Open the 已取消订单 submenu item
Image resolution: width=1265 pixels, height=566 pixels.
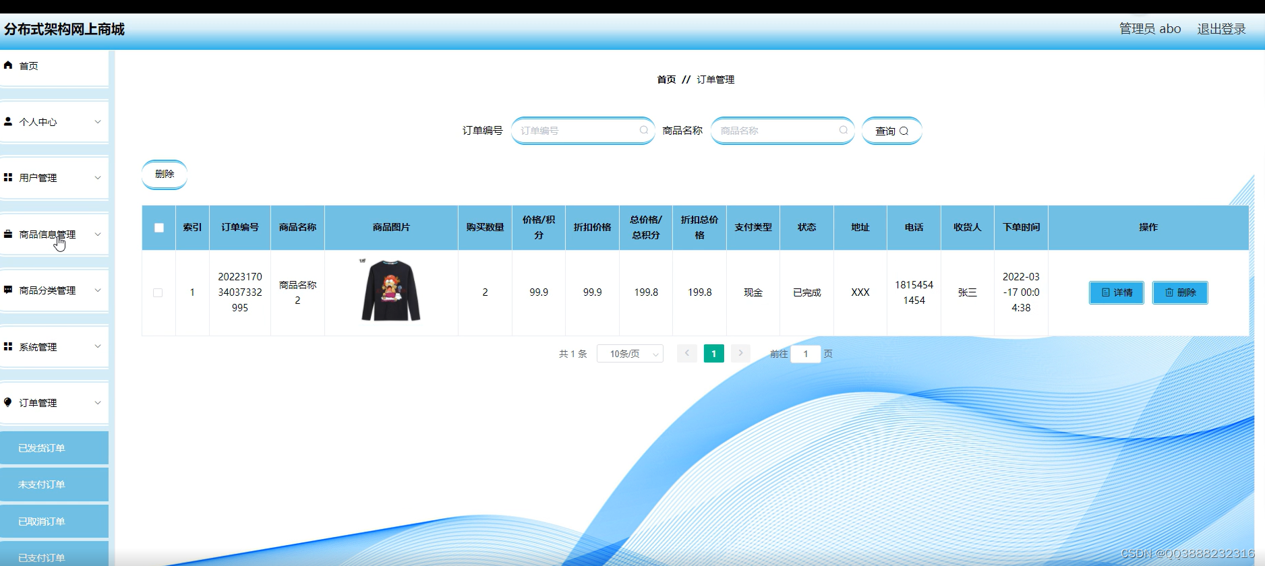point(54,522)
